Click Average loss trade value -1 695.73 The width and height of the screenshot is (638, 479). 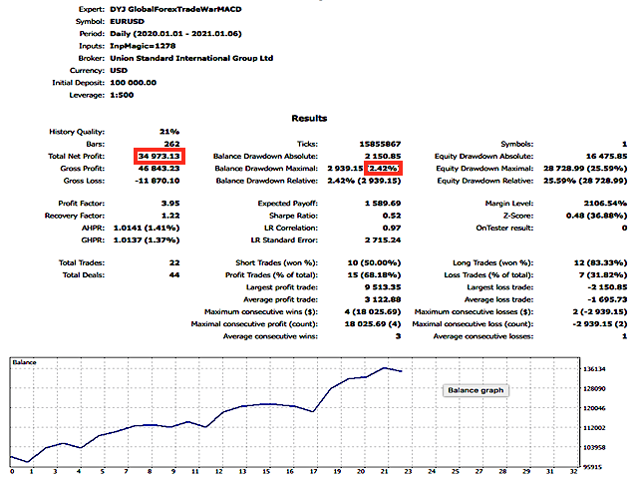point(607,299)
